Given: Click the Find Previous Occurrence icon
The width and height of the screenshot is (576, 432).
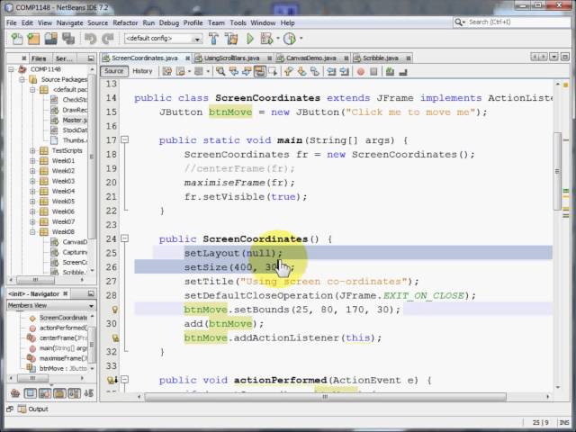Looking at the screenshot, I should click(x=234, y=71).
